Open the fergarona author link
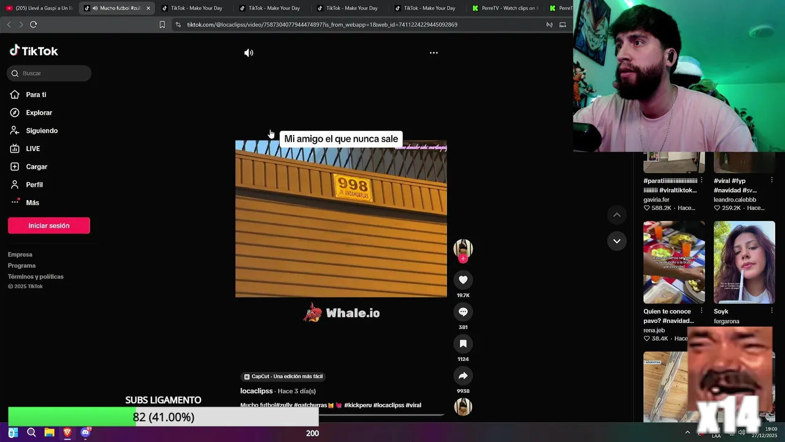The width and height of the screenshot is (785, 442). [727, 321]
